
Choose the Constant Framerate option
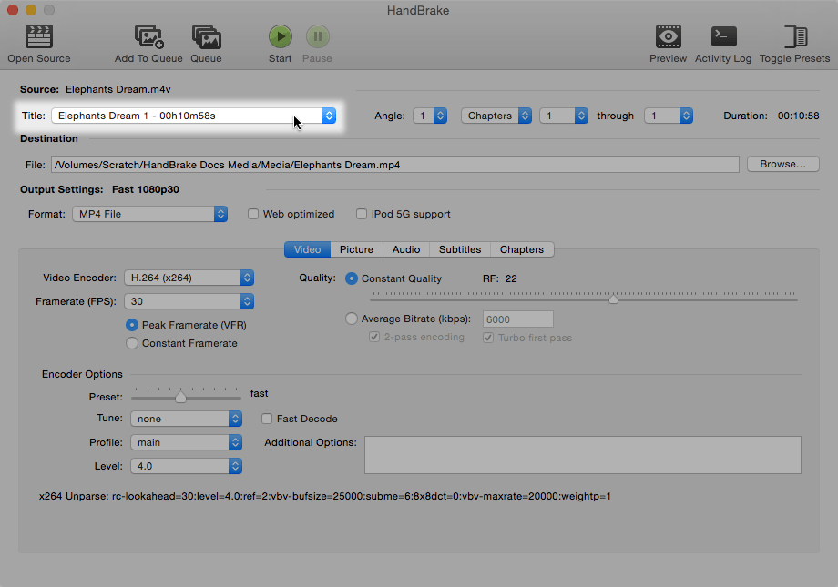[133, 343]
